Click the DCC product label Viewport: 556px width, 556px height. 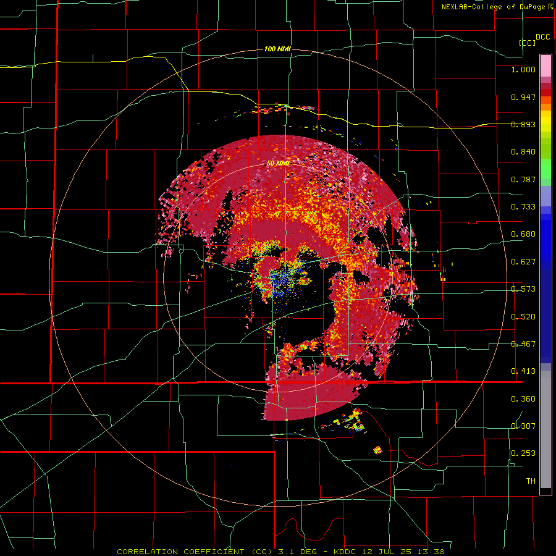[x=542, y=37]
